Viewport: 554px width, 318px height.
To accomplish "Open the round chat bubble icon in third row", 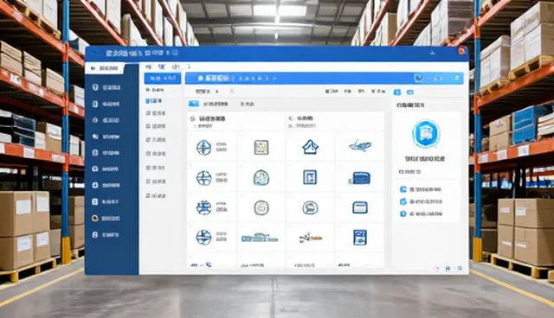I will [x=310, y=208].
